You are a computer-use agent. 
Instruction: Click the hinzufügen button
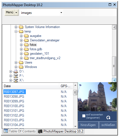pyautogui.click(x=88, y=125)
